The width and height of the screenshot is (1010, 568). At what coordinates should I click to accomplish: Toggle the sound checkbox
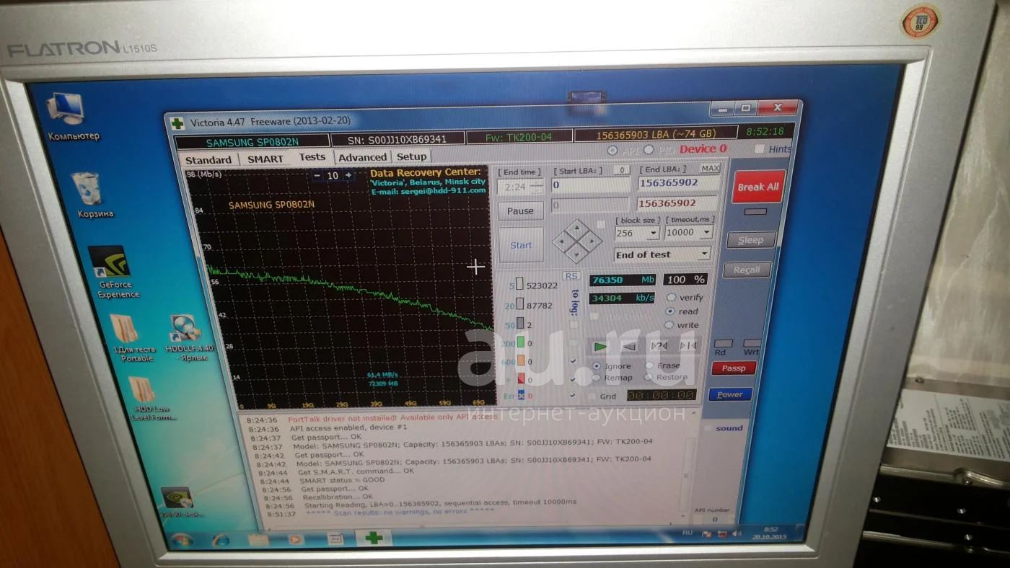709,427
